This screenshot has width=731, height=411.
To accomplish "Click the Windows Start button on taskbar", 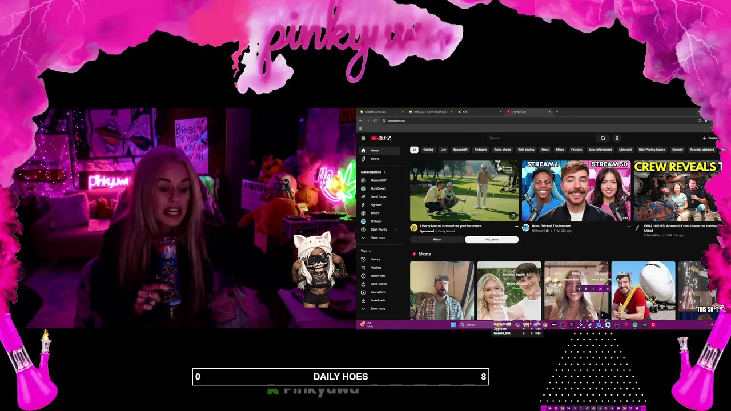I will [453, 325].
